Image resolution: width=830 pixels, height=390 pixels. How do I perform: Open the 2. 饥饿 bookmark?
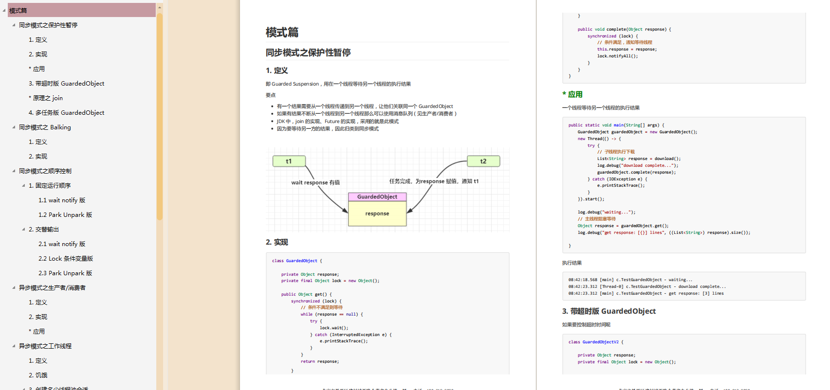[x=38, y=375]
